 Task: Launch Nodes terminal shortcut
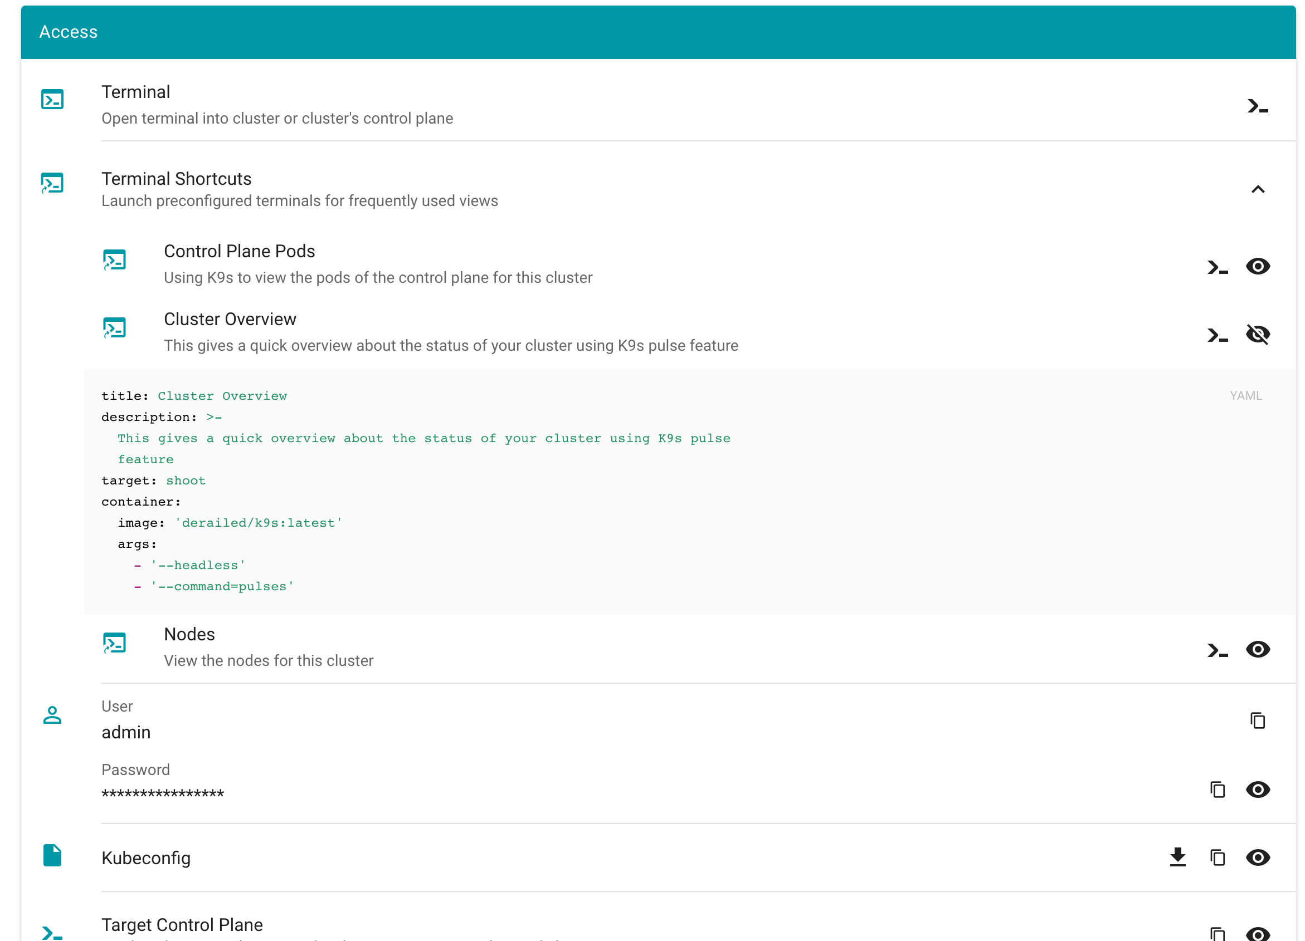(1217, 650)
